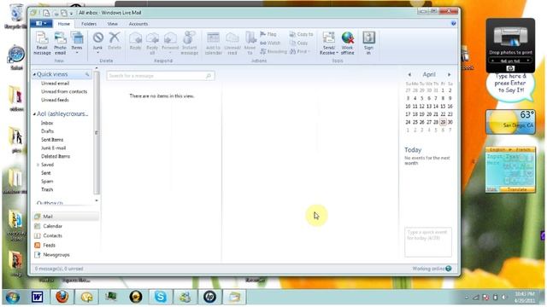Create a new Photo email
Viewport: 547px width, 307px height.
(x=60, y=43)
